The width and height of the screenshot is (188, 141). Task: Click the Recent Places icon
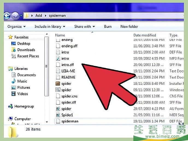14,56
